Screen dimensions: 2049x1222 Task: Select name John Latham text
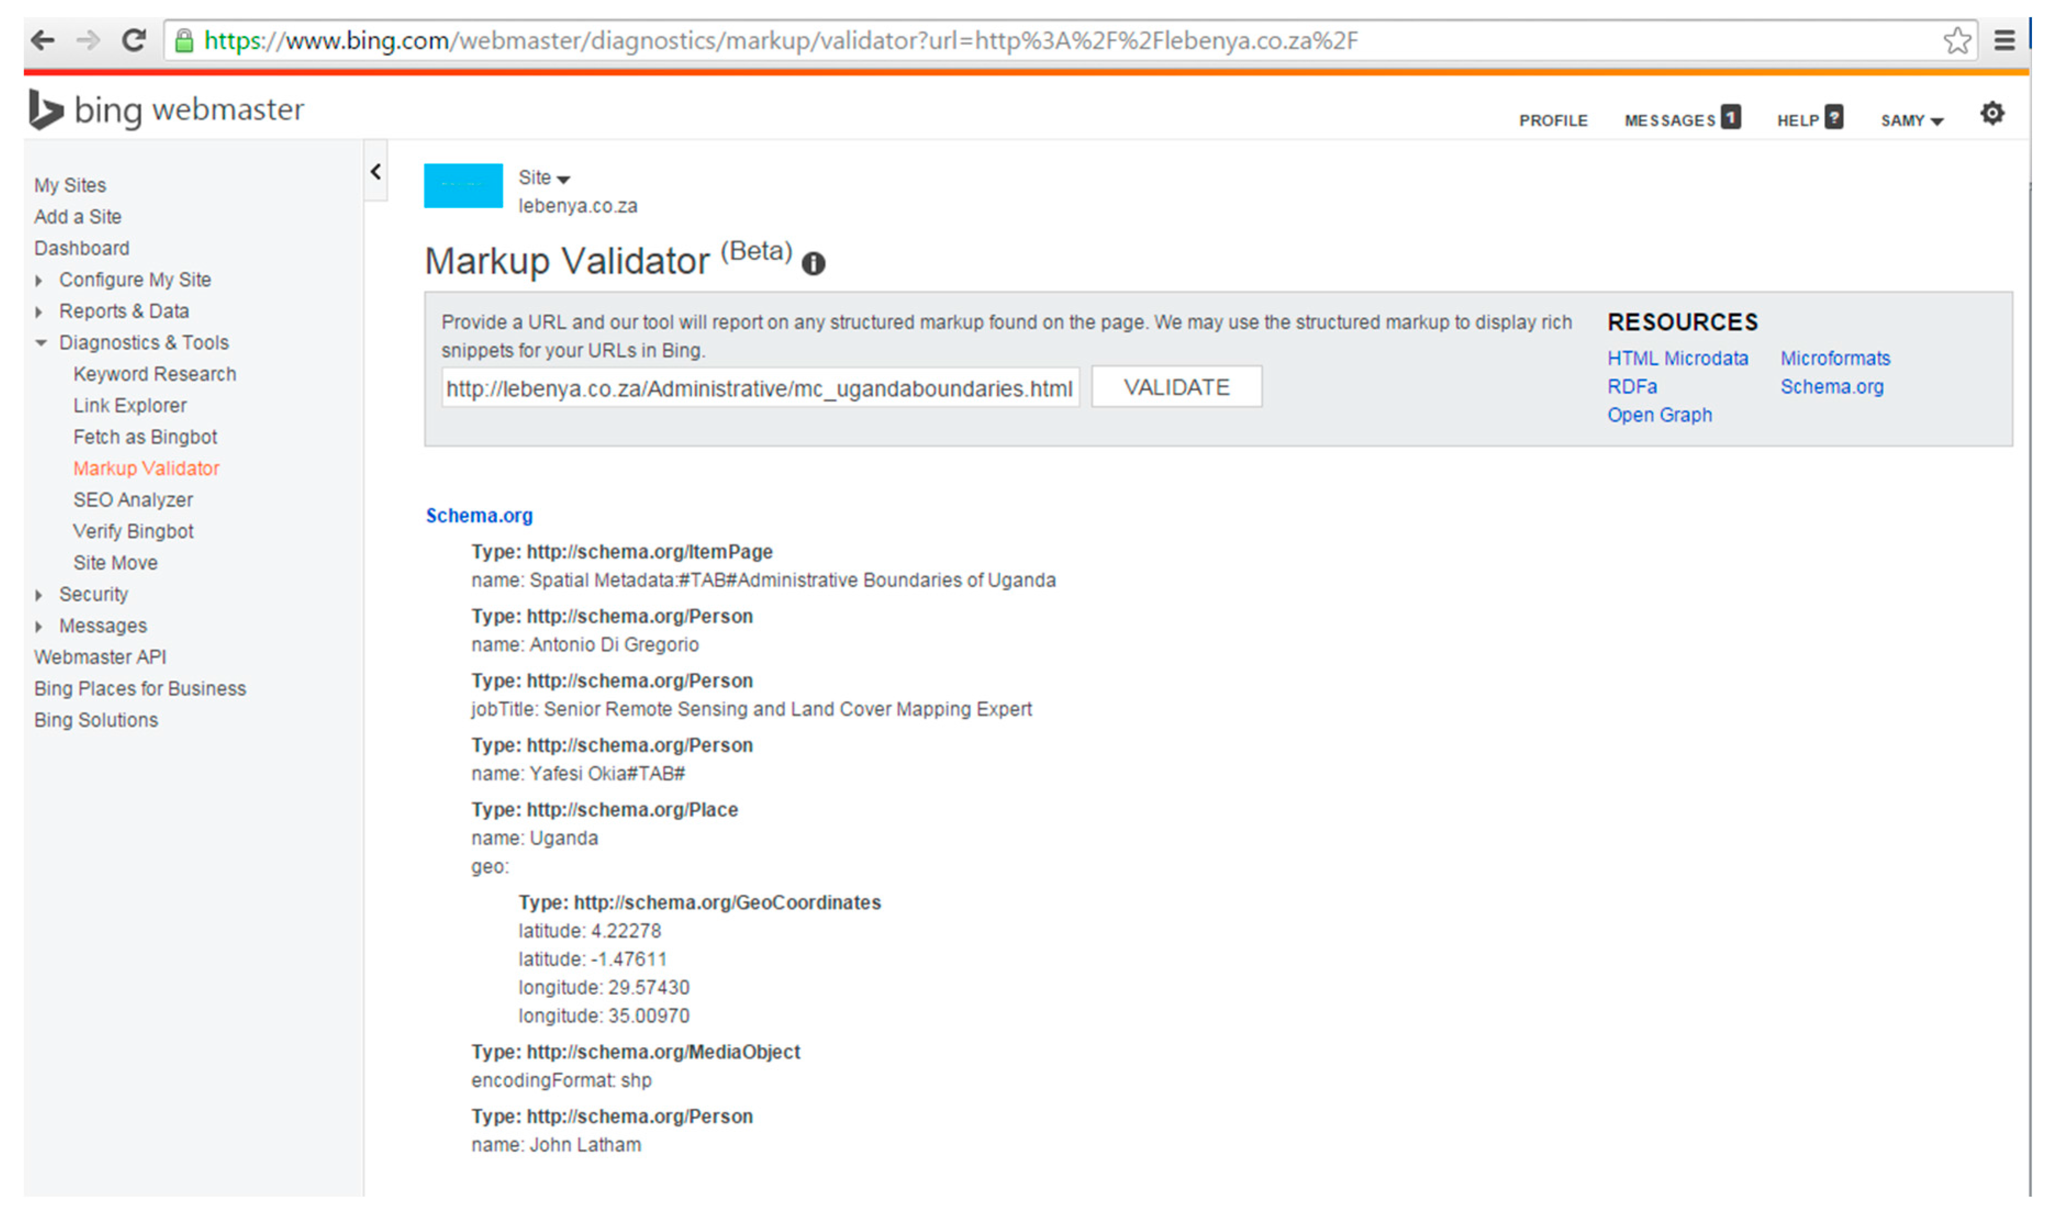(556, 1145)
